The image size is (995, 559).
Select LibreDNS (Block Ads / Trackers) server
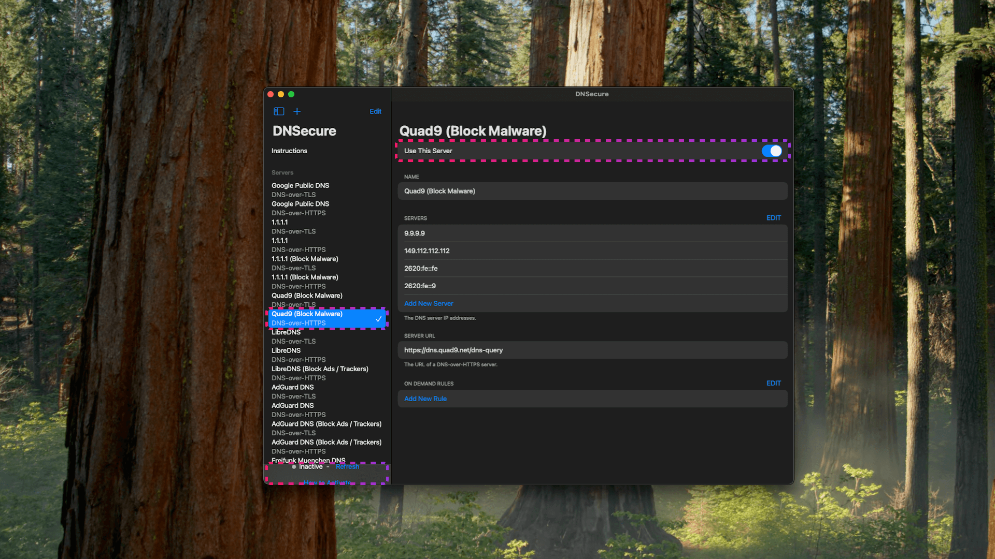[x=320, y=373]
